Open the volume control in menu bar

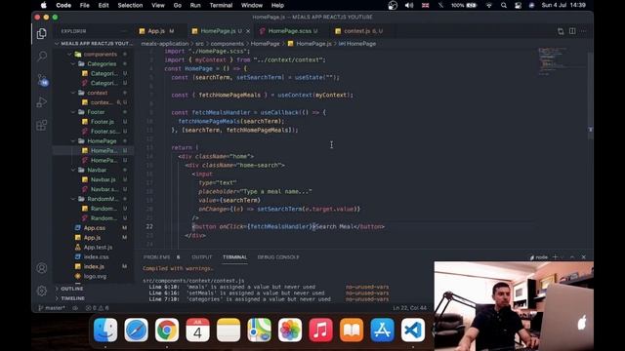(x=409, y=5)
